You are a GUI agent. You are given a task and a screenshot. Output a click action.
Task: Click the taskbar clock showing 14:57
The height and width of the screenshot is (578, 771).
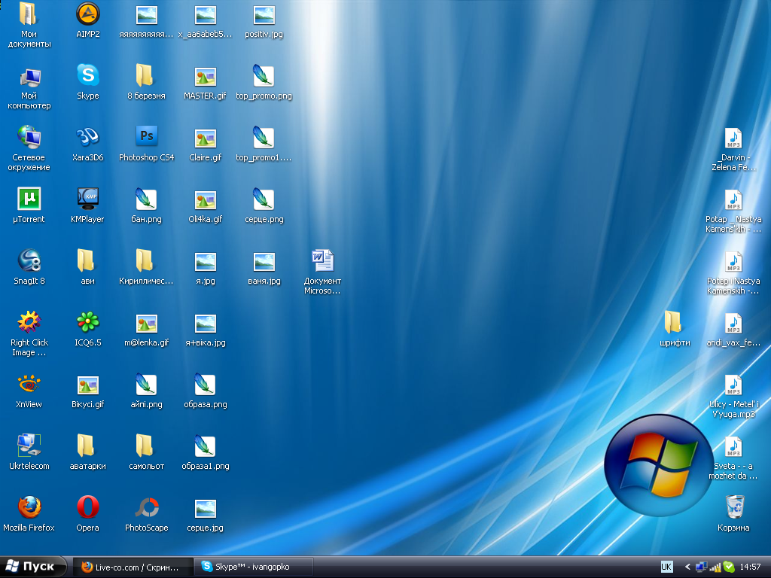(x=750, y=567)
